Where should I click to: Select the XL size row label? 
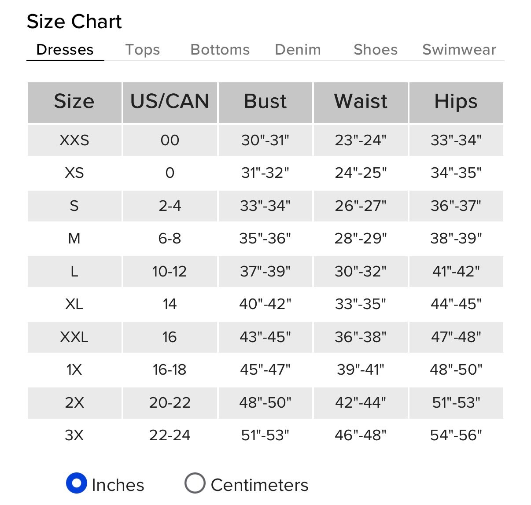click(74, 304)
